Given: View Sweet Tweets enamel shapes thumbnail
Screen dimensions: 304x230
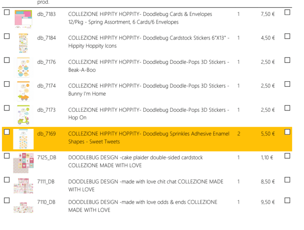Looking at the screenshot, I should coord(23,139).
